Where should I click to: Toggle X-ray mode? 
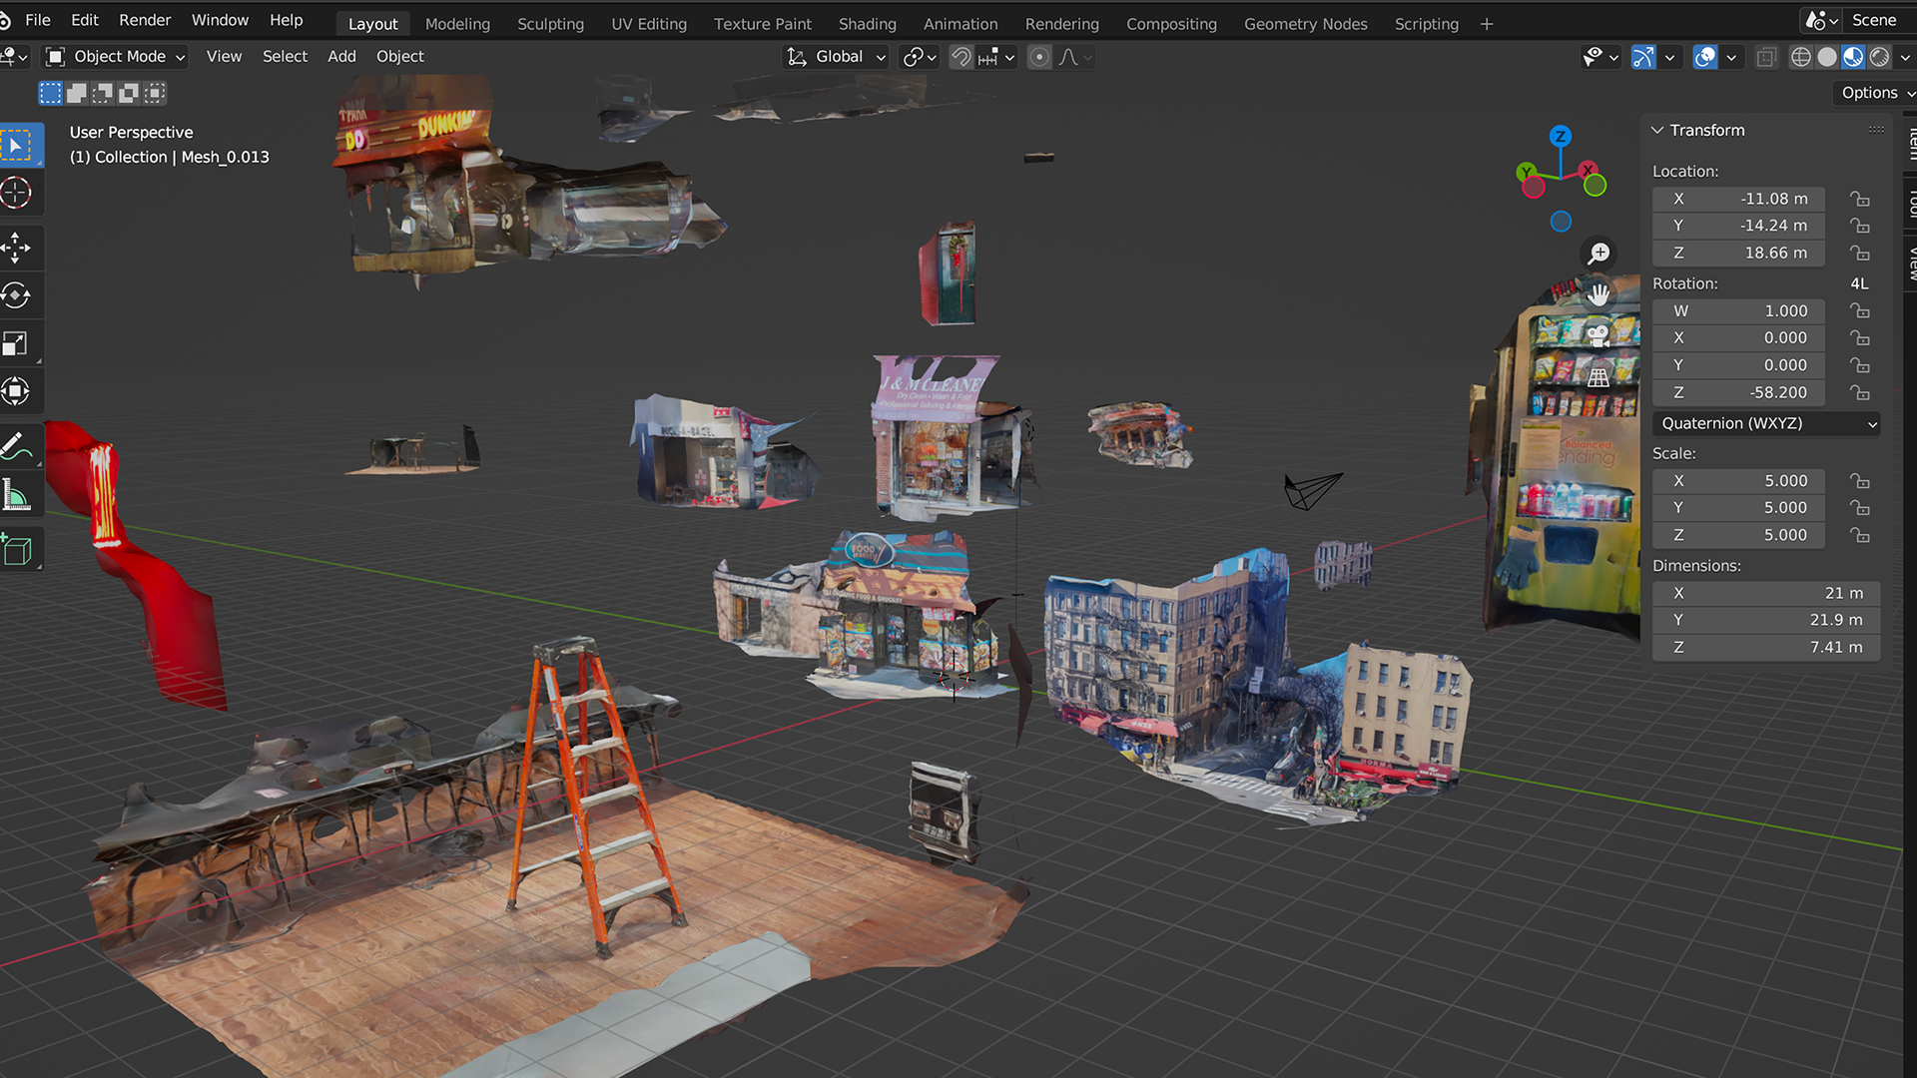[x=1766, y=57]
